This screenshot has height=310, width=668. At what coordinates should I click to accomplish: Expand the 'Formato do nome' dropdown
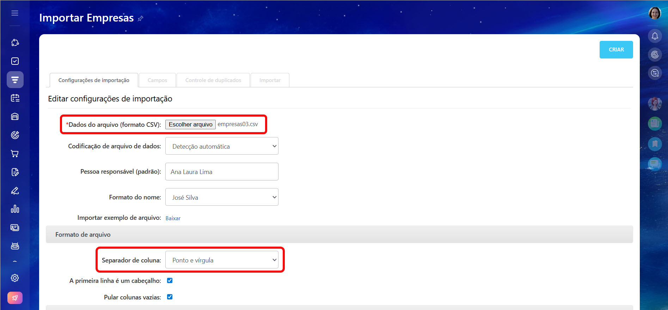pos(222,197)
